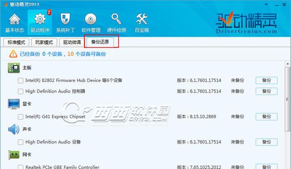Click the scrollbar up arrow

[x=288, y=64]
